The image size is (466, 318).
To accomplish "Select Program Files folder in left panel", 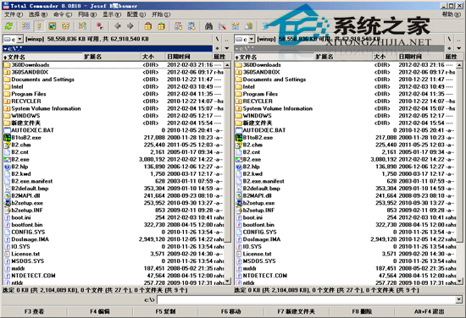I will coord(114,94).
